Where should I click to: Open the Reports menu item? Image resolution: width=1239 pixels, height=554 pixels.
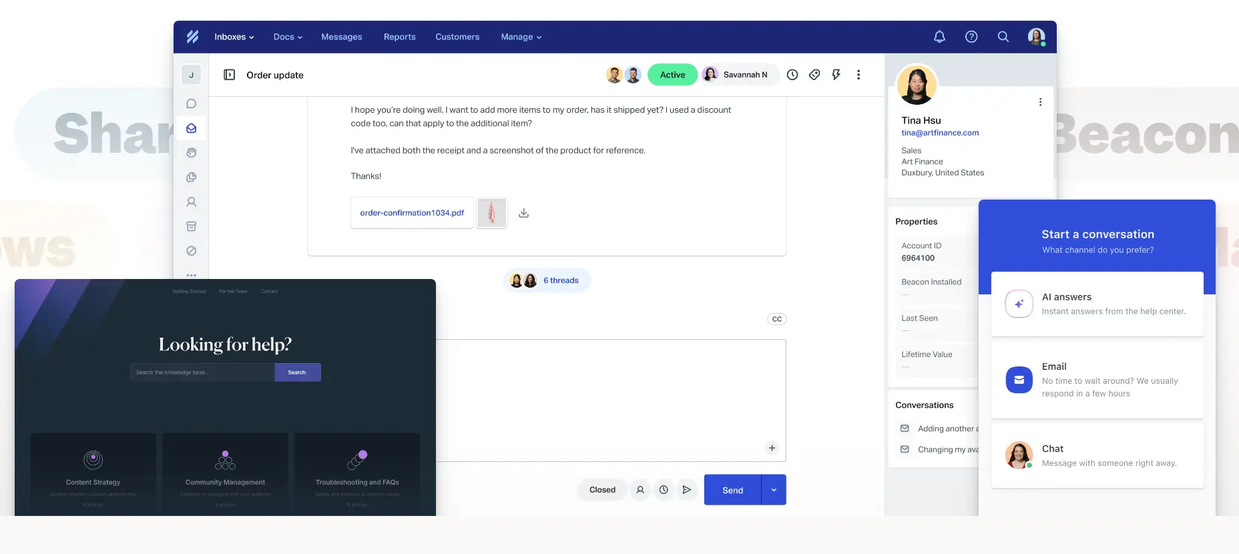[x=399, y=37]
